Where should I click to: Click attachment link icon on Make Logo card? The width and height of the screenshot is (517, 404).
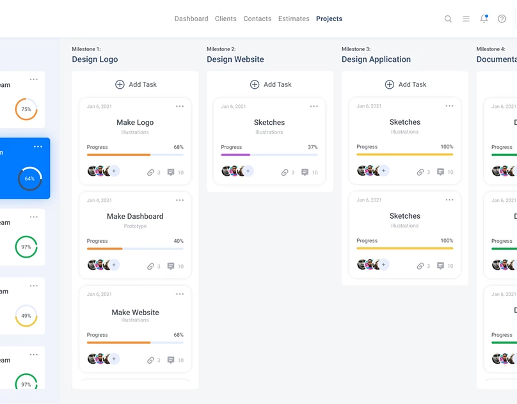(x=151, y=173)
